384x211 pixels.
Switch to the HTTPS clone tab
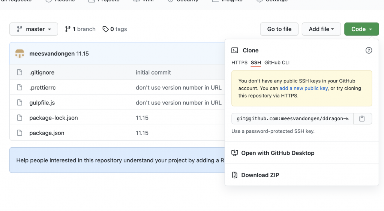click(239, 63)
